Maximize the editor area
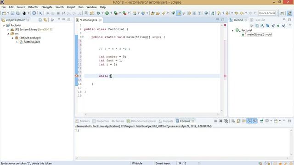294x165 pixels. pos(223,20)
